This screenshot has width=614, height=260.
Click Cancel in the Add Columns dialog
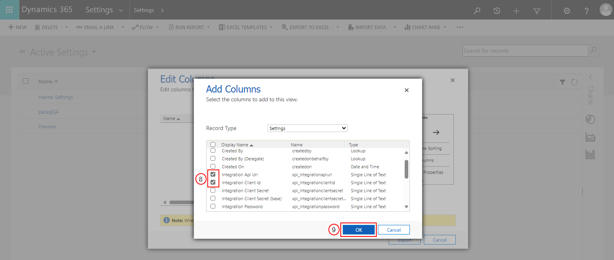(x=393, y=230)
